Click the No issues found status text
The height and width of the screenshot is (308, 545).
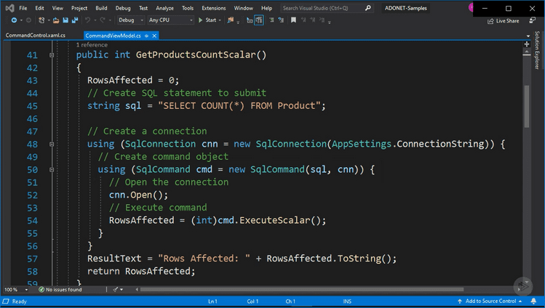63,289
